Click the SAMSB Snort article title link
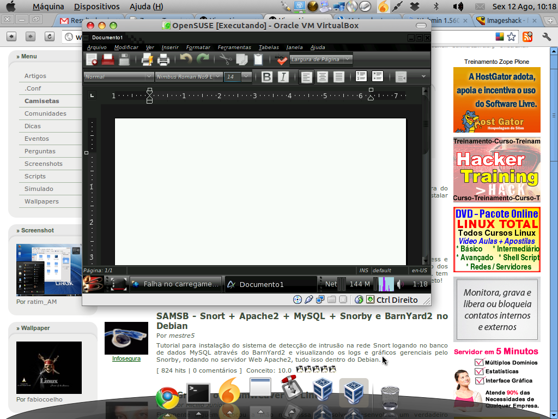 pos(302,321)
